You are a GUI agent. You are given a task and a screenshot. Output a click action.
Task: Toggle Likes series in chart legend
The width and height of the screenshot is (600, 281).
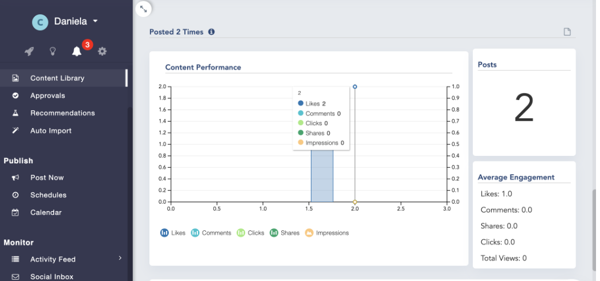pos(173,233)
